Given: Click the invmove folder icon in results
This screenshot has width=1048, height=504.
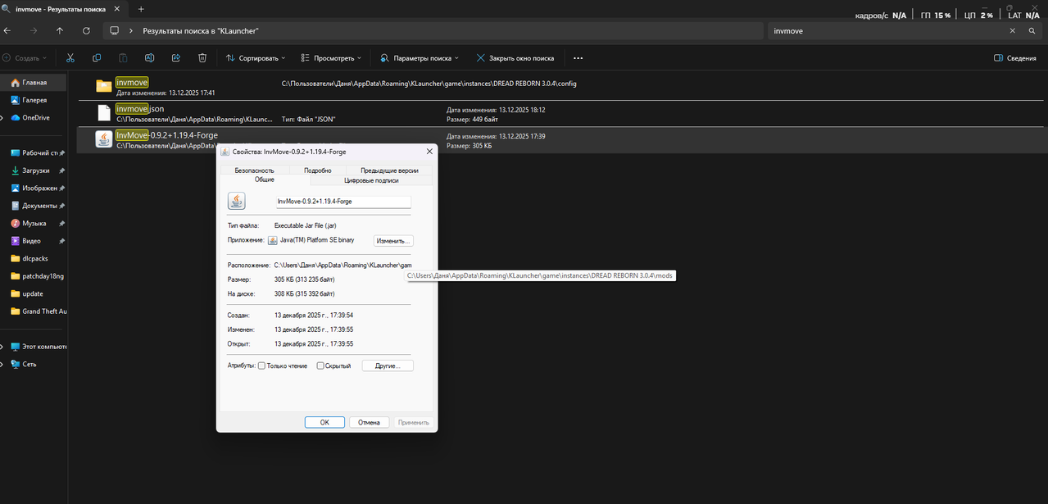Looking at the screenshot, I should pos(103,86).
